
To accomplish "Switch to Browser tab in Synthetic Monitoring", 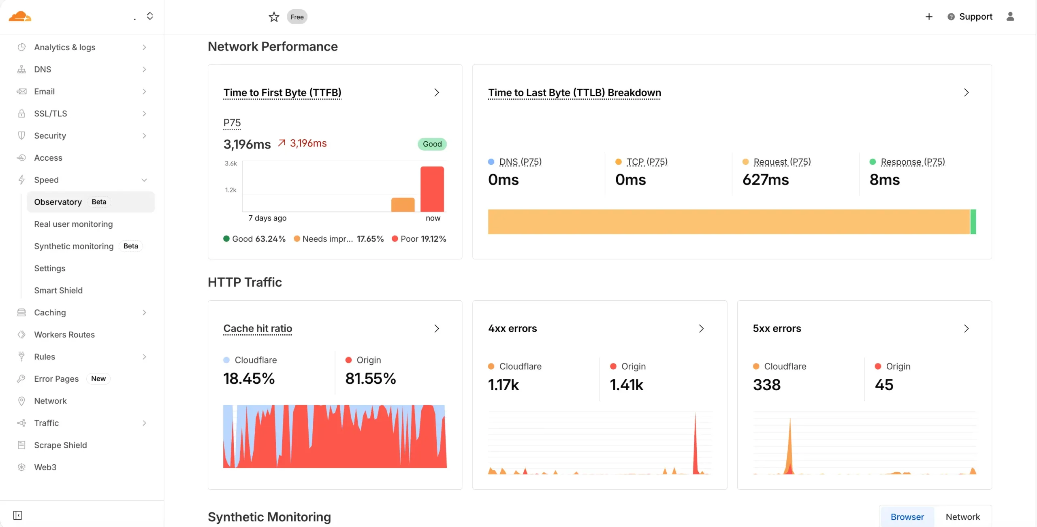I will pyautogui.click(x=907, y=517).
